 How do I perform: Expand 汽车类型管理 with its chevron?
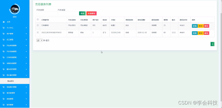(26, 46)
